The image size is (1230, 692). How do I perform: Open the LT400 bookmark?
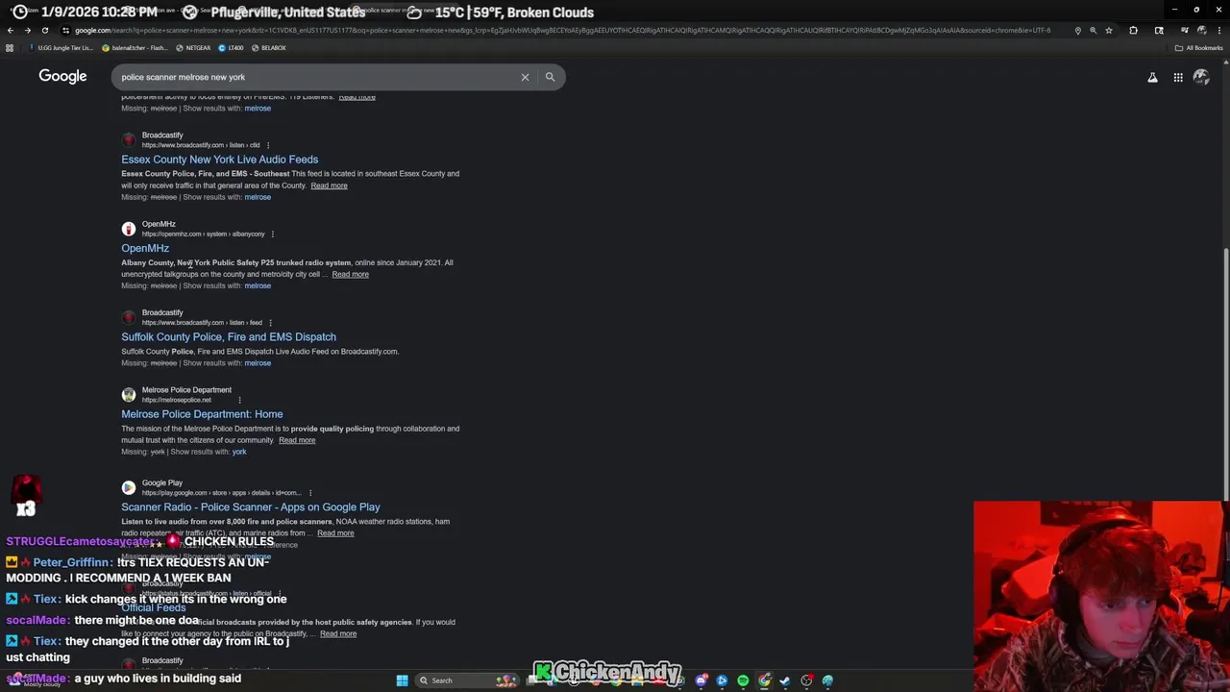pos(232,48)
